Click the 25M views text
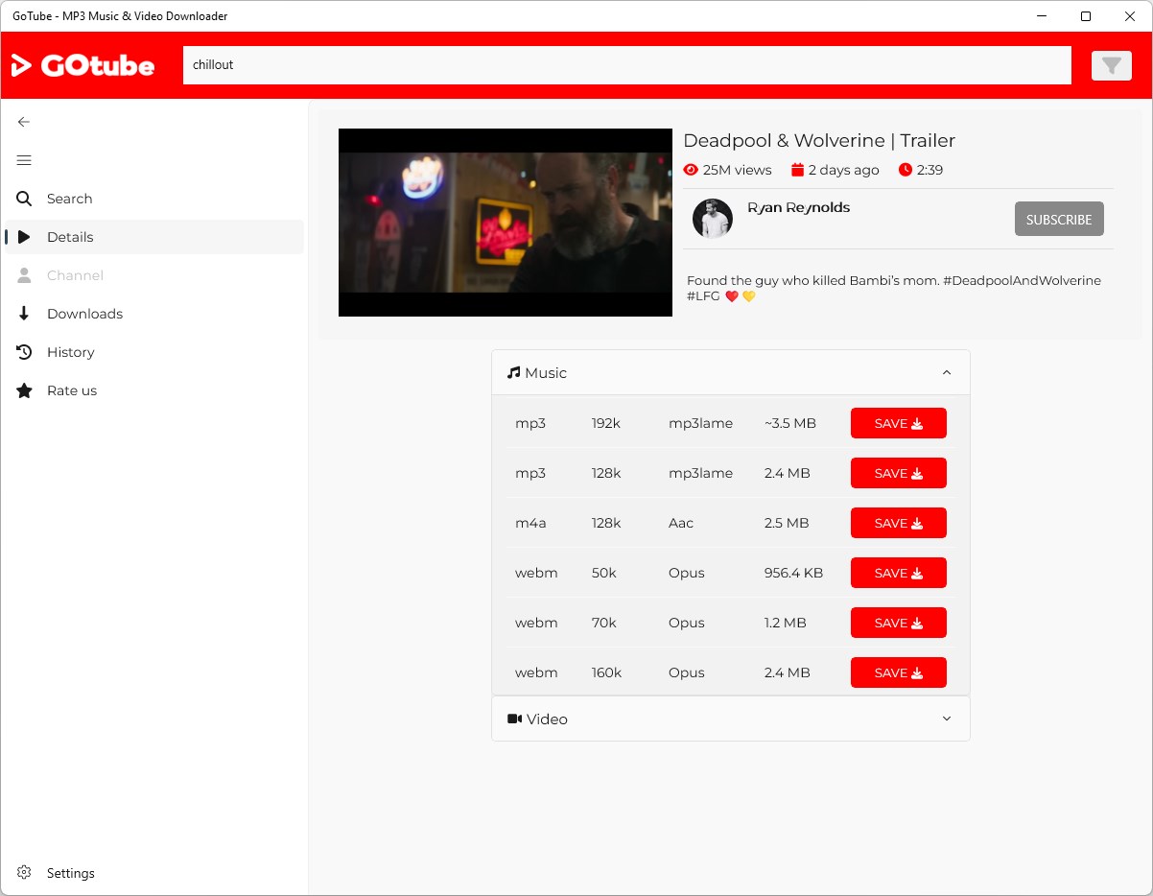This screenshot has width=1153, height=896. (737, 170)
